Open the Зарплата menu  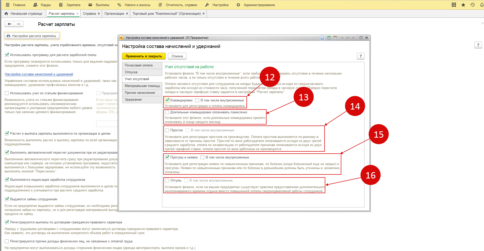pos(70,5)
